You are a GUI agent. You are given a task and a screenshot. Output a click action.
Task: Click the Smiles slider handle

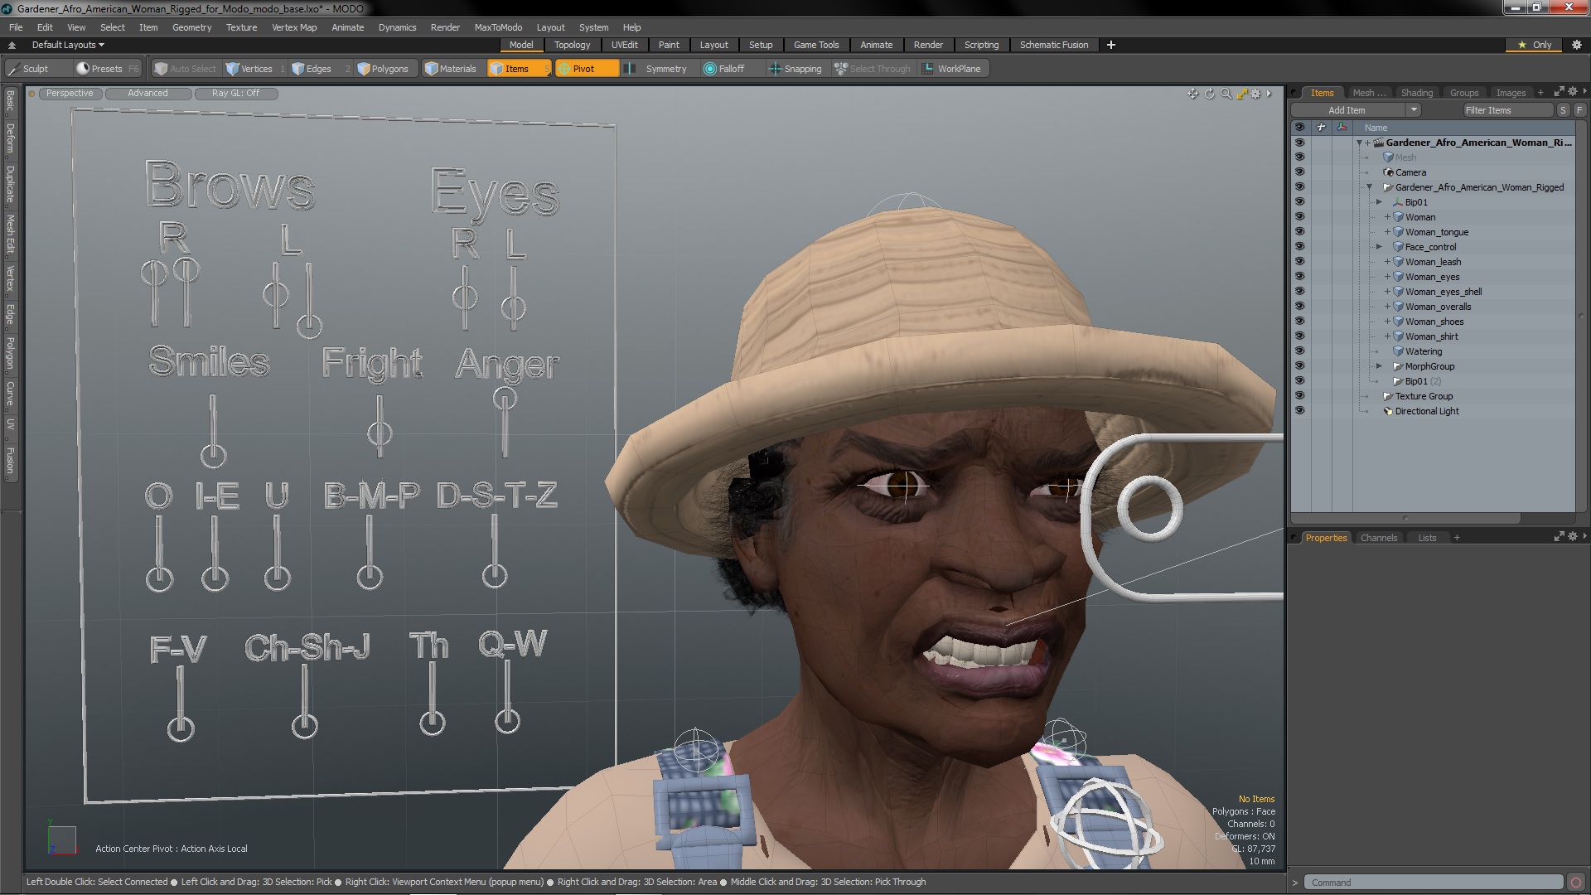tap(213, 454)
